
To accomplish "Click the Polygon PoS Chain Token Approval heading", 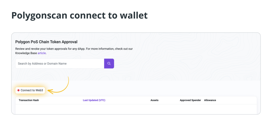I will point(46,42).
